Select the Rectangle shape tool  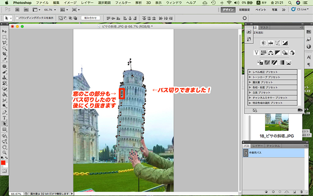pos(5,130)
